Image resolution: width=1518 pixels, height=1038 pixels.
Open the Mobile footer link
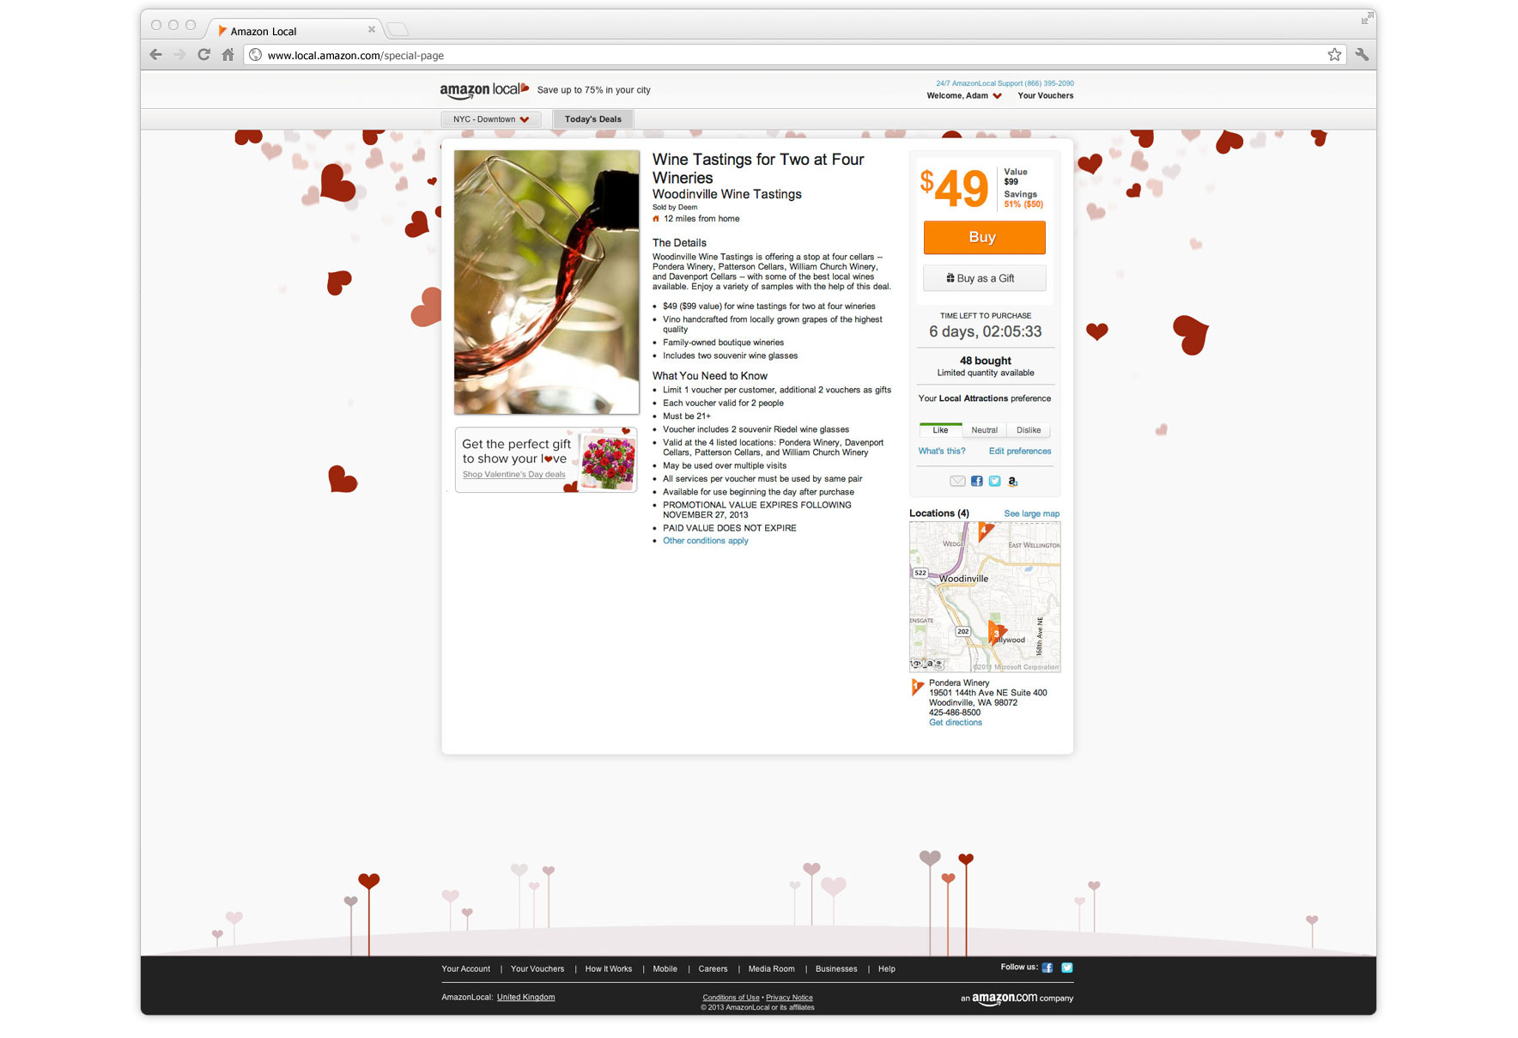[x=665, y=969]
